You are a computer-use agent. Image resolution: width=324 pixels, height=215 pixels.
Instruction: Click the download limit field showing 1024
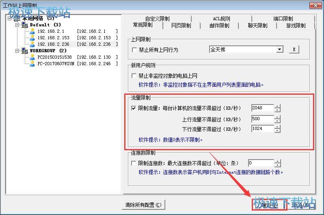[x=263, y=129]
